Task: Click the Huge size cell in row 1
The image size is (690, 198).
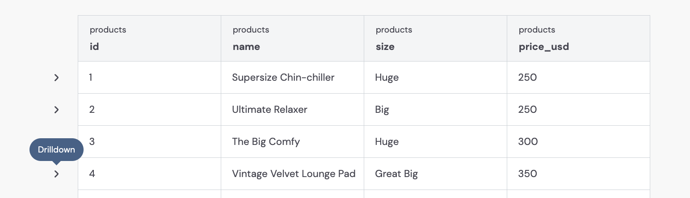Action: click(x=435, y=78)
